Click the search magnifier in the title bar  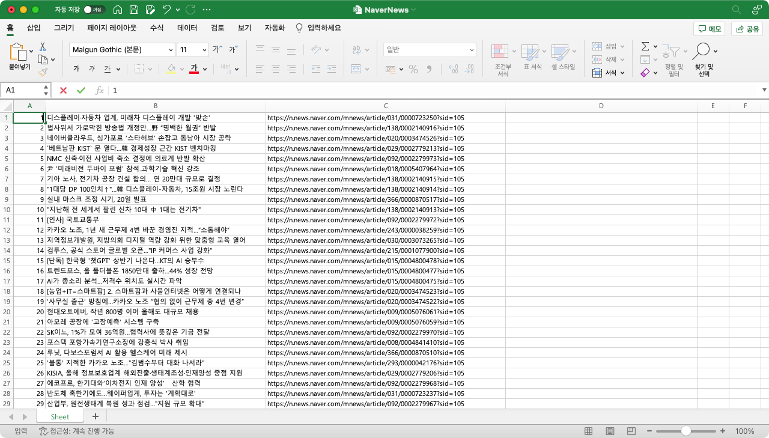737,10
